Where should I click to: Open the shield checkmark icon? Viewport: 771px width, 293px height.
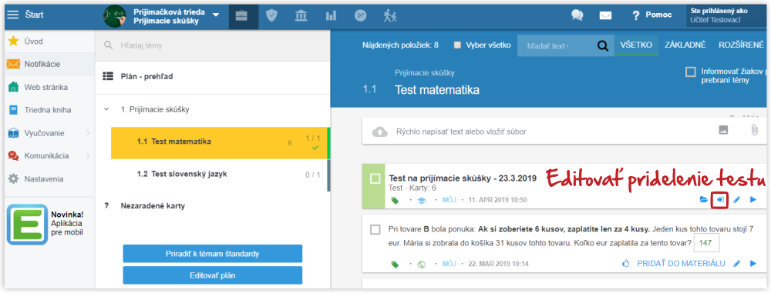tap(271, 15)
